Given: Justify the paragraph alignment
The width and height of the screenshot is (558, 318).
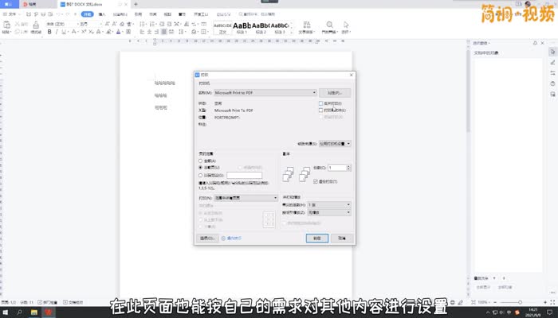Looking at the screenshot, I should (163, 32).
